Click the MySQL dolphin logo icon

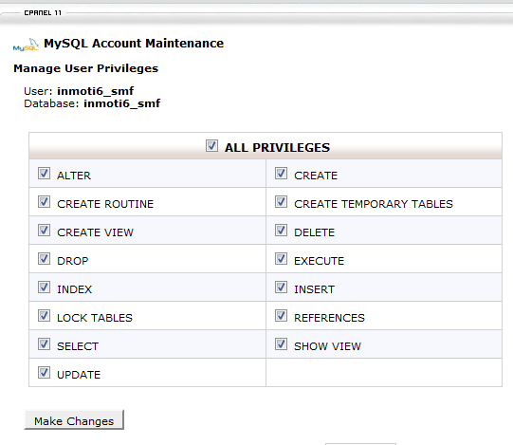[27, 45]
